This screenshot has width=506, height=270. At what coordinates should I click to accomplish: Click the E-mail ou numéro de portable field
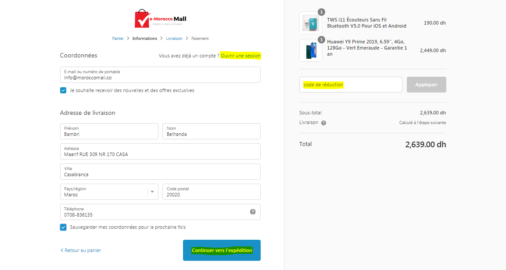160,75
